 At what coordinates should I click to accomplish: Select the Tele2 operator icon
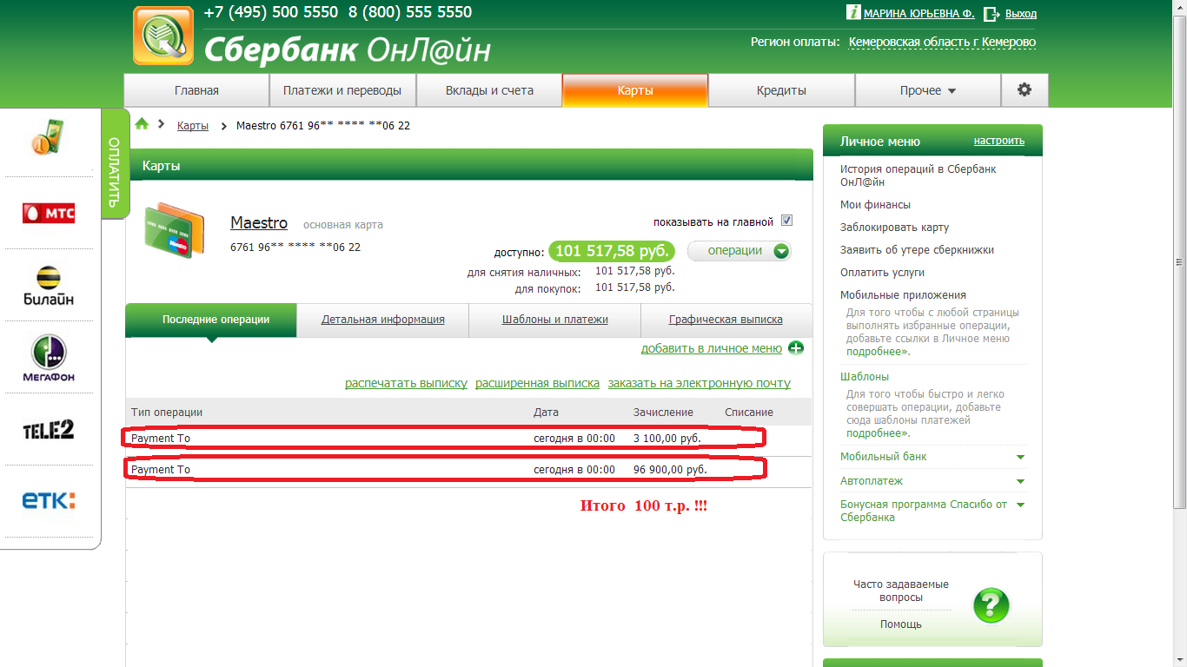click(x=49, y=429)
